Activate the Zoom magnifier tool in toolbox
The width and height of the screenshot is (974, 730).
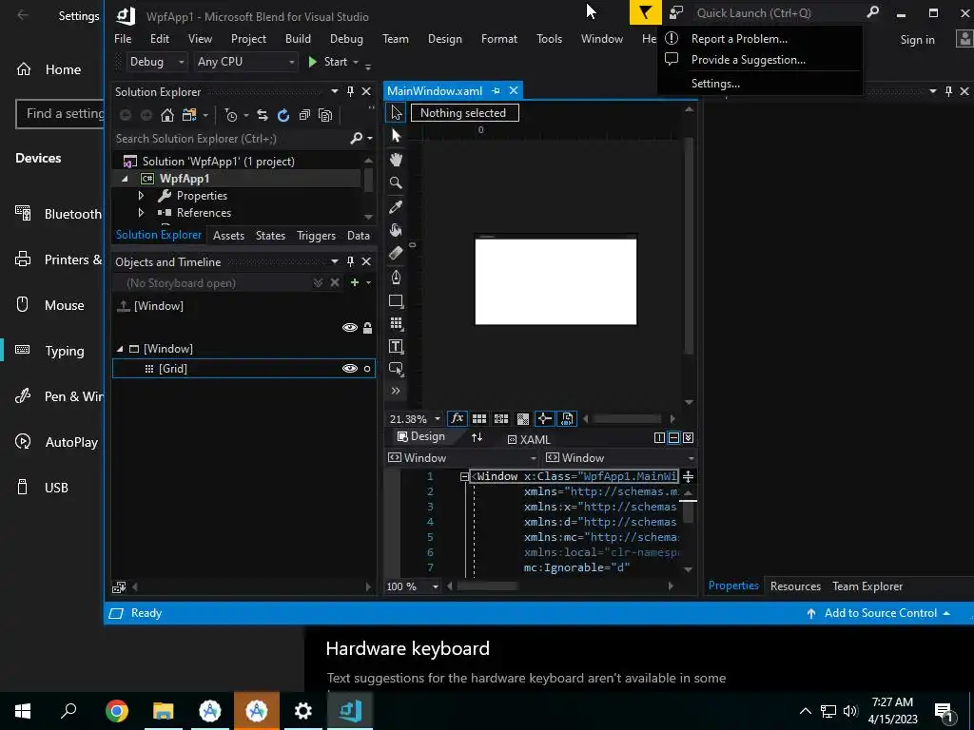[396, 182]
